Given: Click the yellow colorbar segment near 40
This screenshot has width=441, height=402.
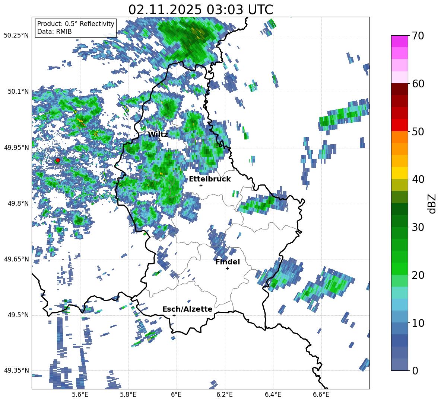Looking at the screenshot, I should pyautogui.click(x=399, y=173).
